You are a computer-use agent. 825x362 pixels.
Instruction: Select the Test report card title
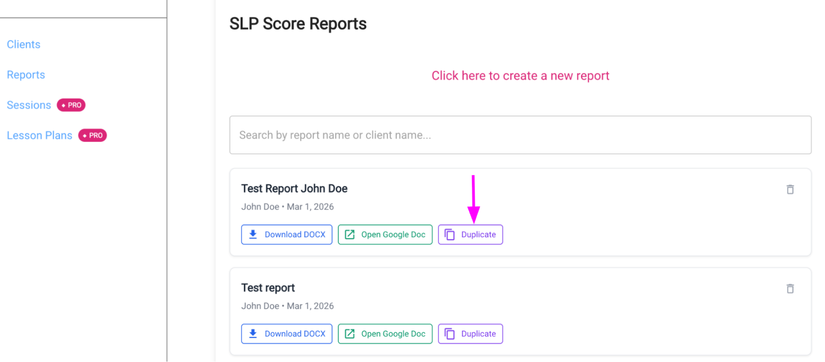(x=267, y=287)
